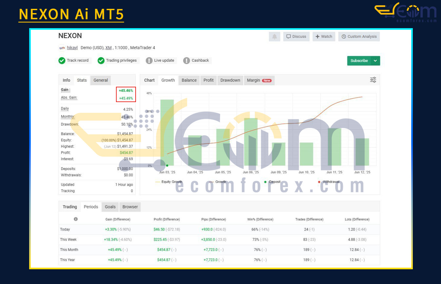Viewport: 441px width, 284px height.
Task: Switch to the Info tab
Action: pyautogui.click(x=67, y=80)
